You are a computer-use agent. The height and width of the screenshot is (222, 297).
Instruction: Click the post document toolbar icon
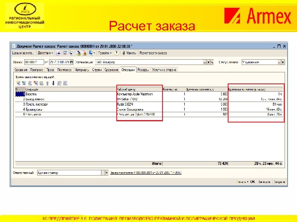78,53
